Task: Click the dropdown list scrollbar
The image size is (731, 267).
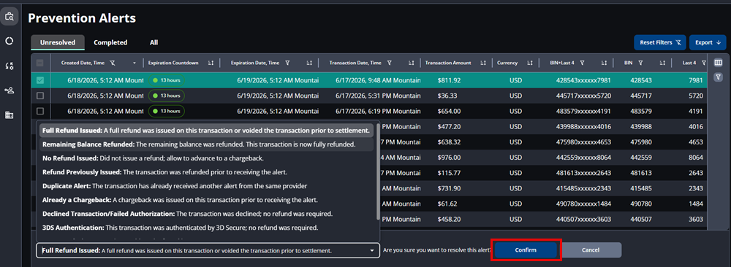Action: 378,171
